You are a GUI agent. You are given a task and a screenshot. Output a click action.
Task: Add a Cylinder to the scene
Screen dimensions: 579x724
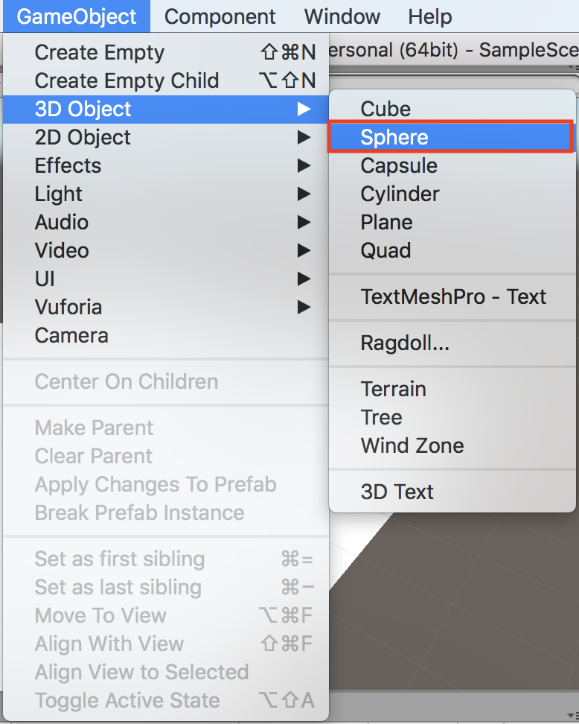tap(400, 194)
